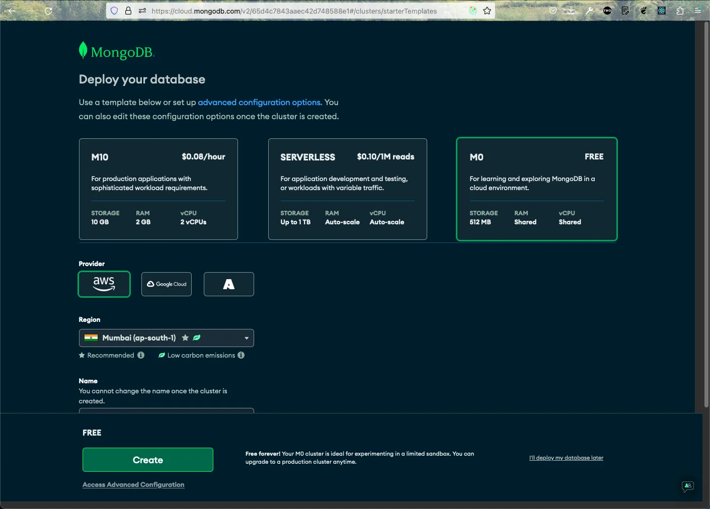Open the site permissions icon in address bar
The height and width of the screenshot is (509, 710).
tap(142, 11)
